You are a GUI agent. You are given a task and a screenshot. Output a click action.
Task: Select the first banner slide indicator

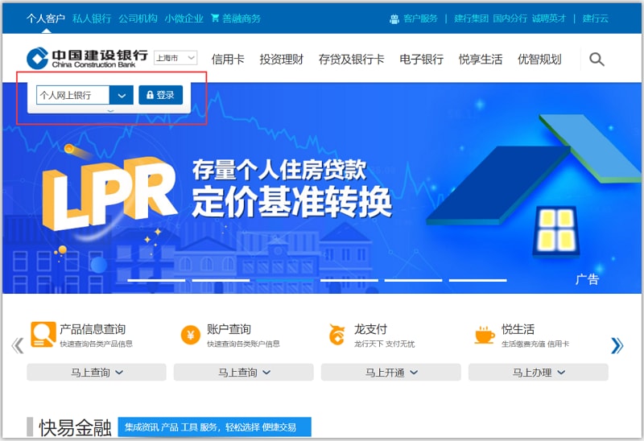point(156,280)
